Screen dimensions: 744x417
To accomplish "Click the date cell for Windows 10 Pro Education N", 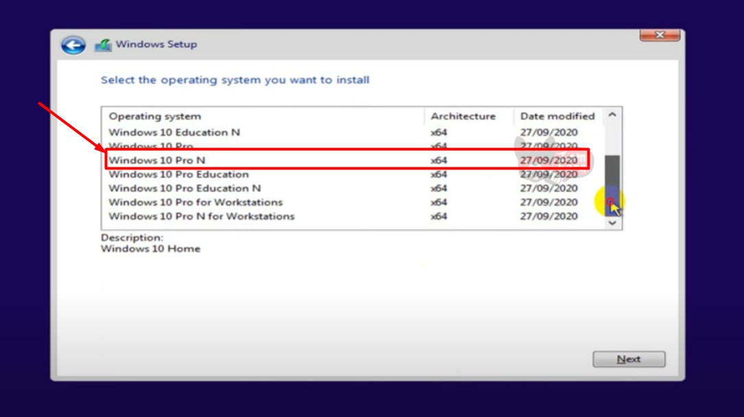I will point(549,189).
